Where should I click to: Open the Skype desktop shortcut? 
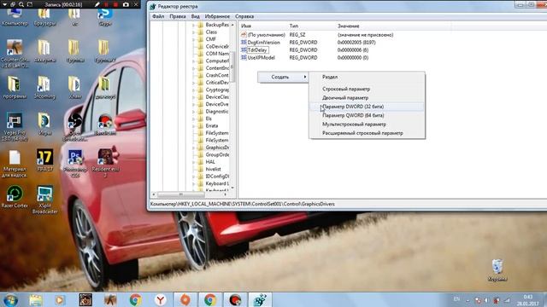105,17
